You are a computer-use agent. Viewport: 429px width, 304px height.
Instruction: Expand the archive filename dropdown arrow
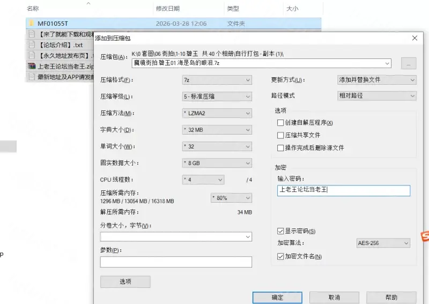[x=387, y=63]
